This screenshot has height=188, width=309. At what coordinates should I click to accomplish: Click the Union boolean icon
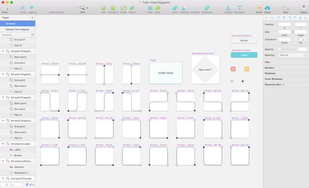coord(175,8)
